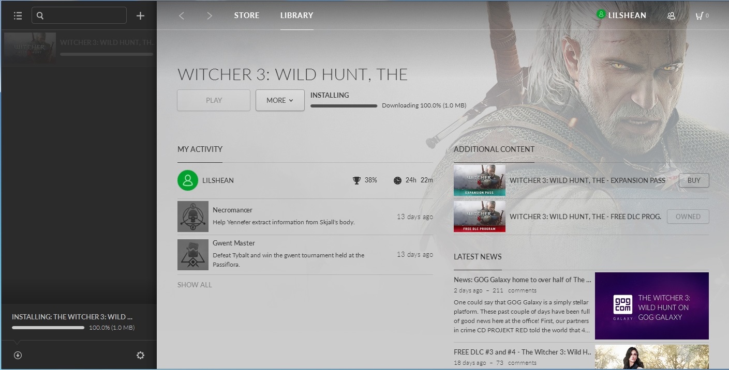
Task: Click the 'Downloading 100.0% (1.0 MB)' status
Action: tap(424, 105)
